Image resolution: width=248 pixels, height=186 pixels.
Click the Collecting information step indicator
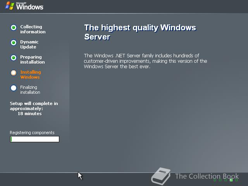coord(14,28)
